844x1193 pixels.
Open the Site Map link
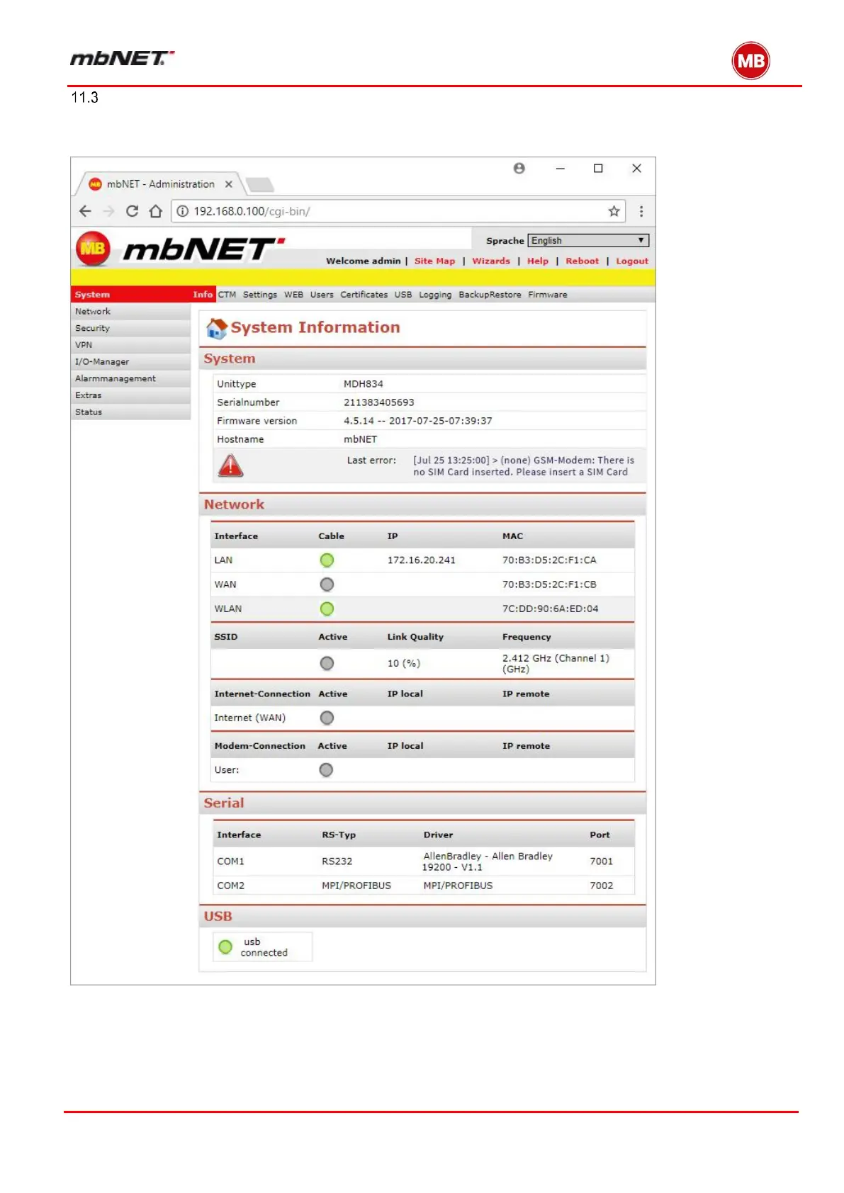[x=434, y=261]
